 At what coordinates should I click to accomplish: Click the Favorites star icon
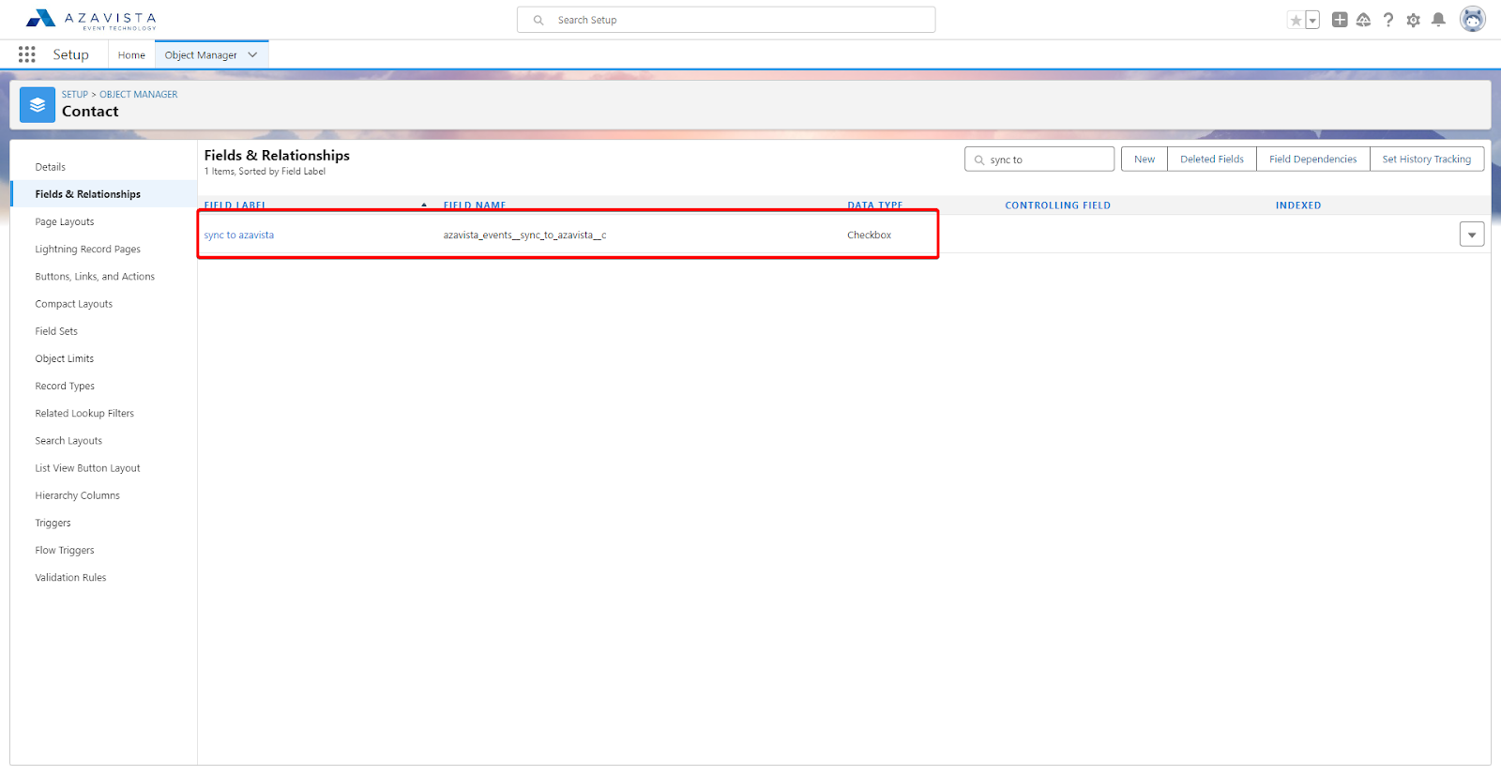pyautogui.click(x=1296, y=20)
